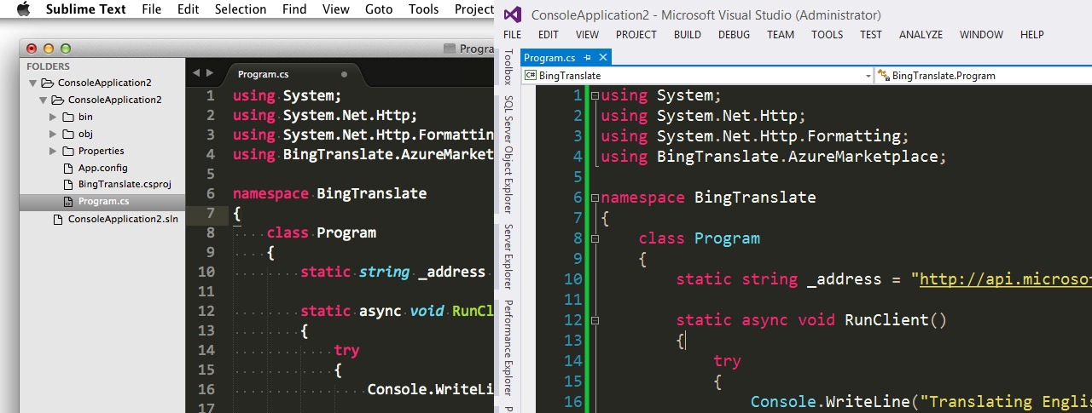Follow the http://api.microsoft link in code
The width and height of the screenshot is (1092, 413).
(1005, 279)
